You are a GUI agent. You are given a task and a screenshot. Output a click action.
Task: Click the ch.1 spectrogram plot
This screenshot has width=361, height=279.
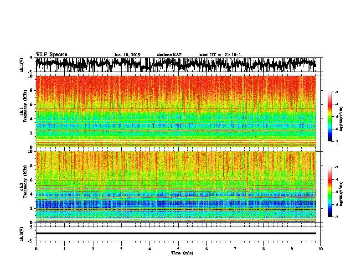point(176,111)
